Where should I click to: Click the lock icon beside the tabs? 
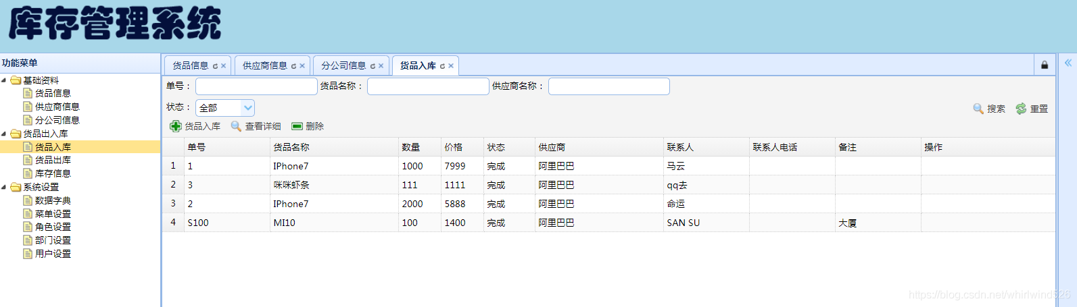(x=1045, y=65)
